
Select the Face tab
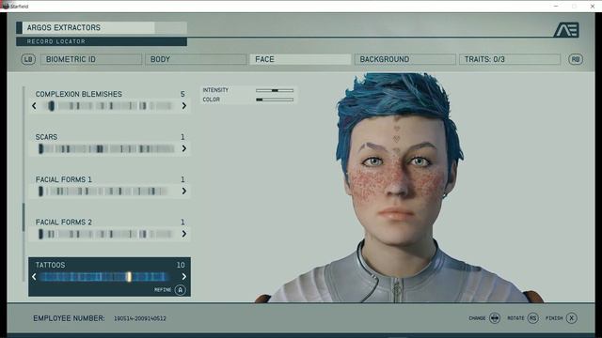(300, 59)
